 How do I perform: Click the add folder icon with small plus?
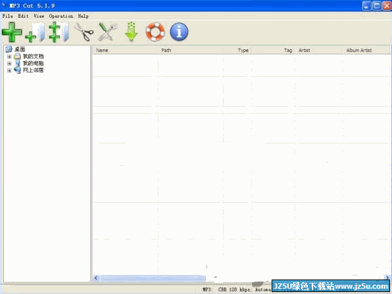(x=35, y=32)
